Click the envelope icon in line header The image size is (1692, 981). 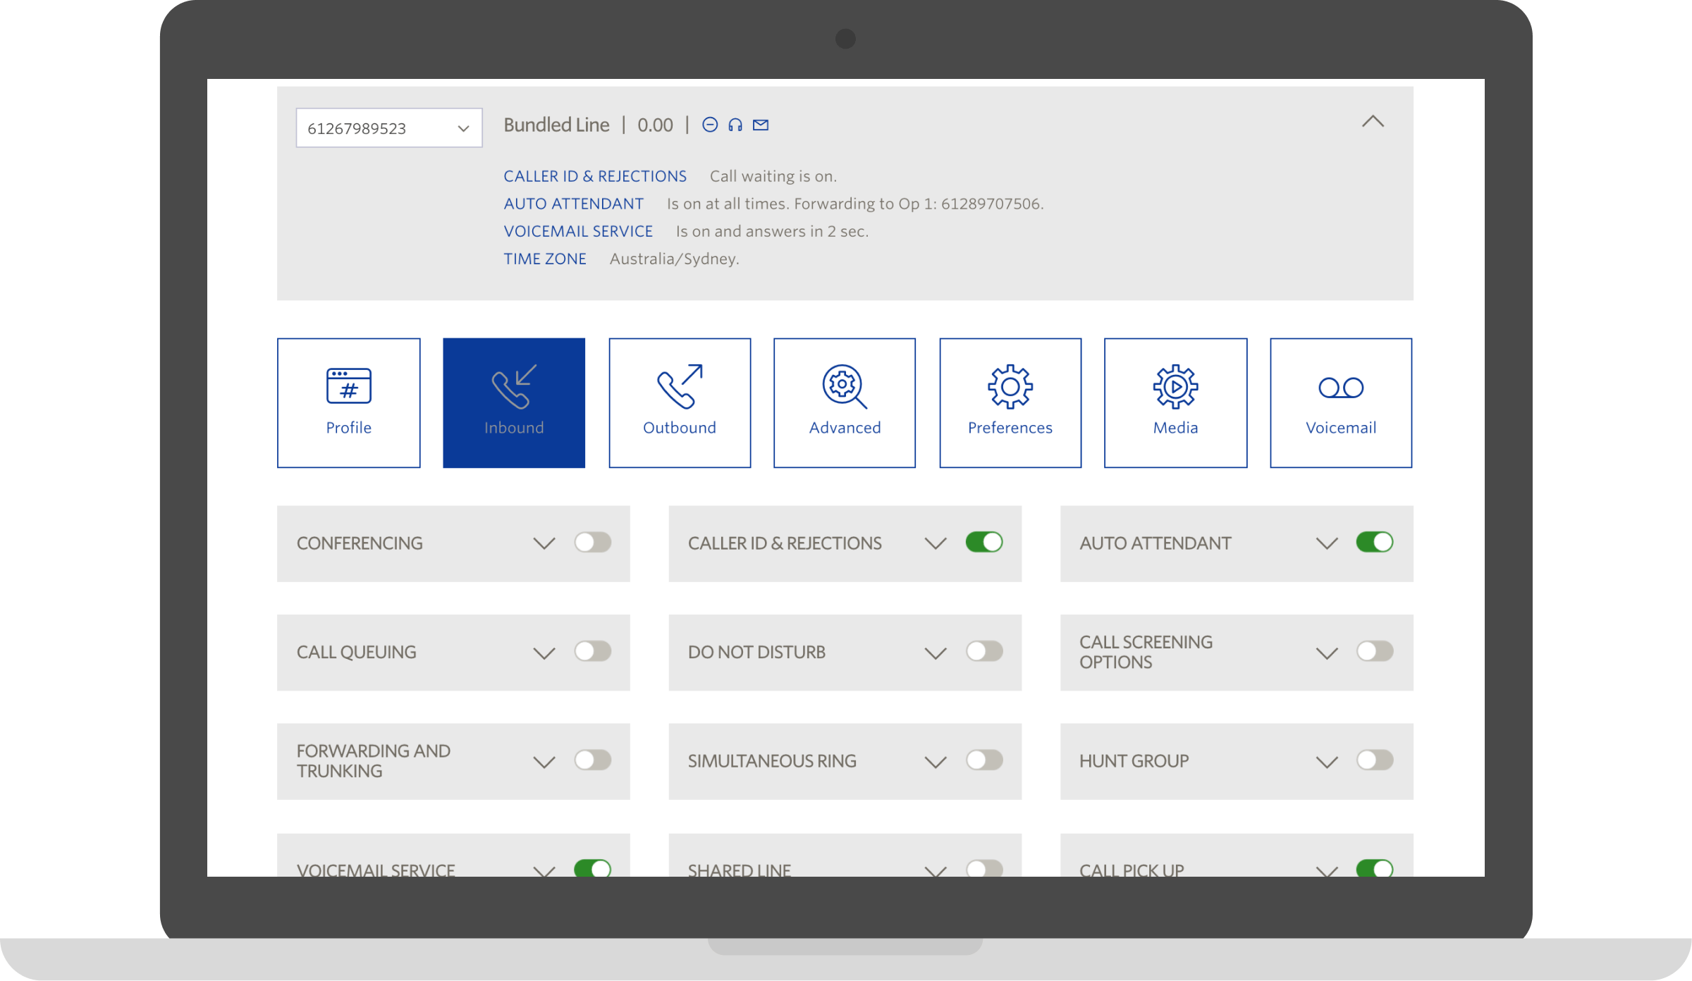click(x=761, y=125)
